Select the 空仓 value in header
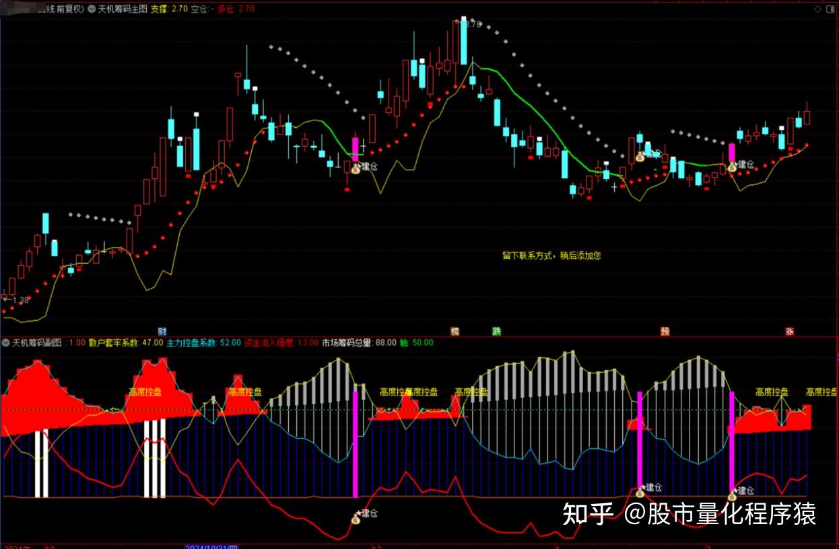The image size is (839, 549). 203,9
